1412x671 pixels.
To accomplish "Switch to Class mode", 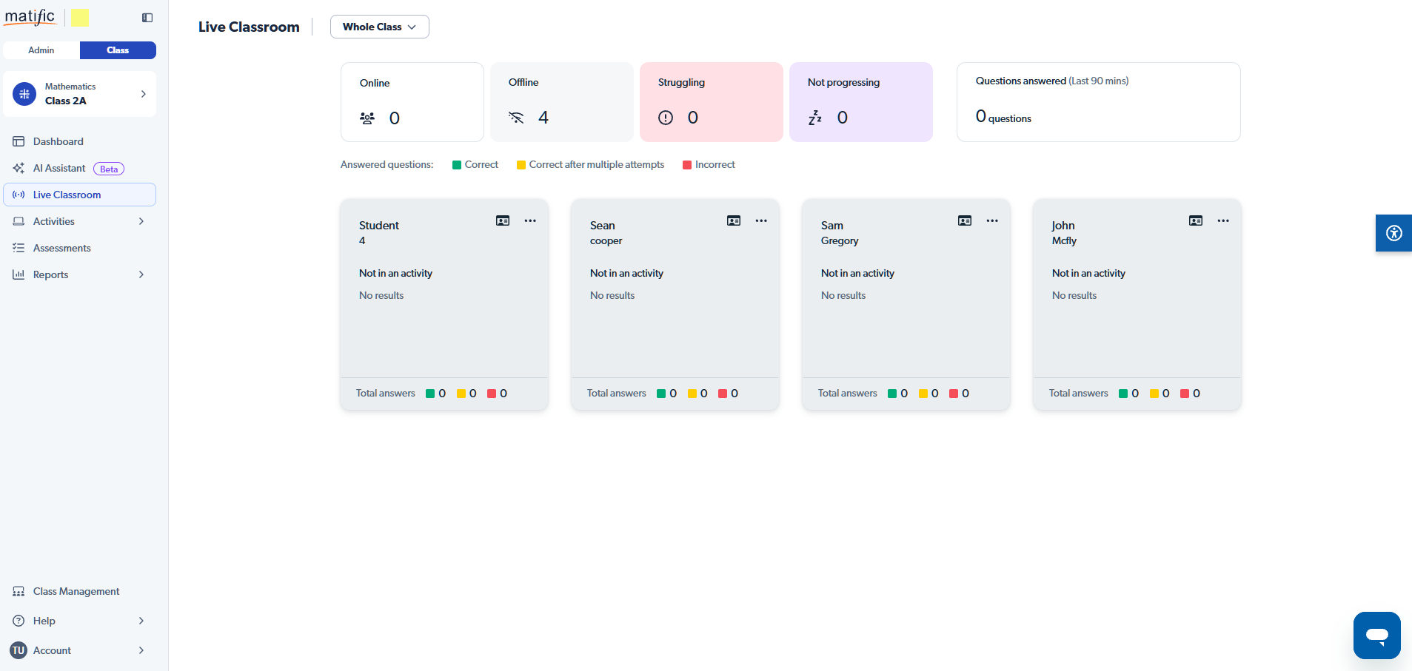I will tap(118, 50).
